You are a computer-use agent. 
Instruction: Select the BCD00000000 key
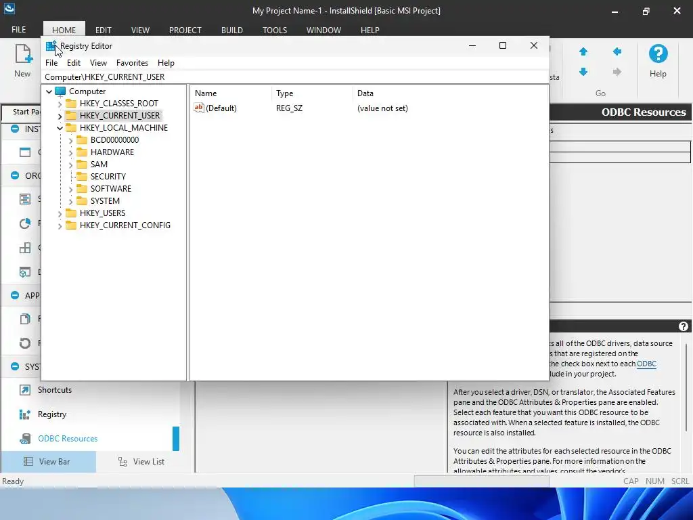click(x=114, y=140)
